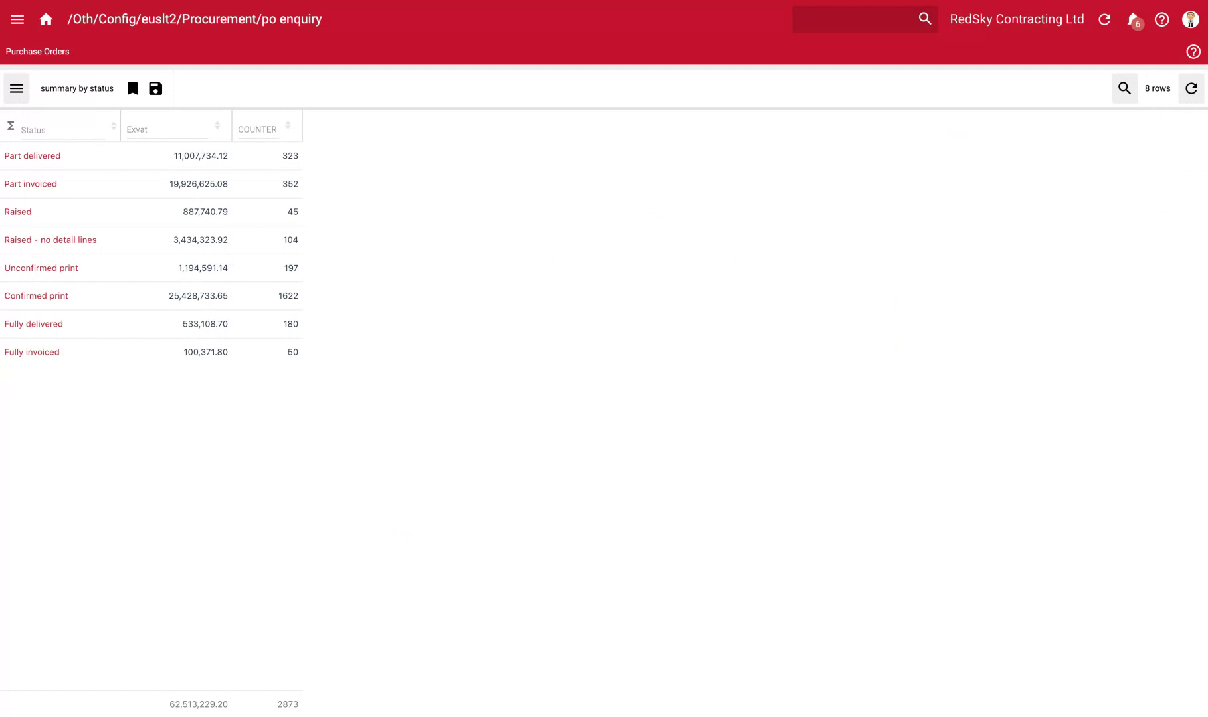Save the current grid view

click(x=155, y=88)
